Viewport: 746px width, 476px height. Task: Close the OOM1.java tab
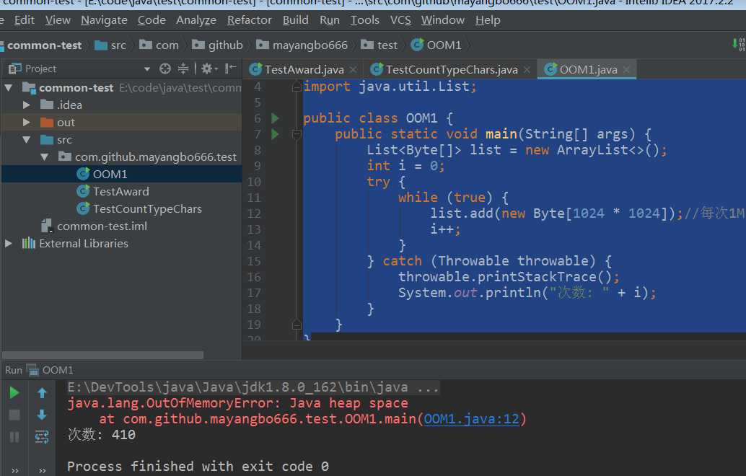626,70
